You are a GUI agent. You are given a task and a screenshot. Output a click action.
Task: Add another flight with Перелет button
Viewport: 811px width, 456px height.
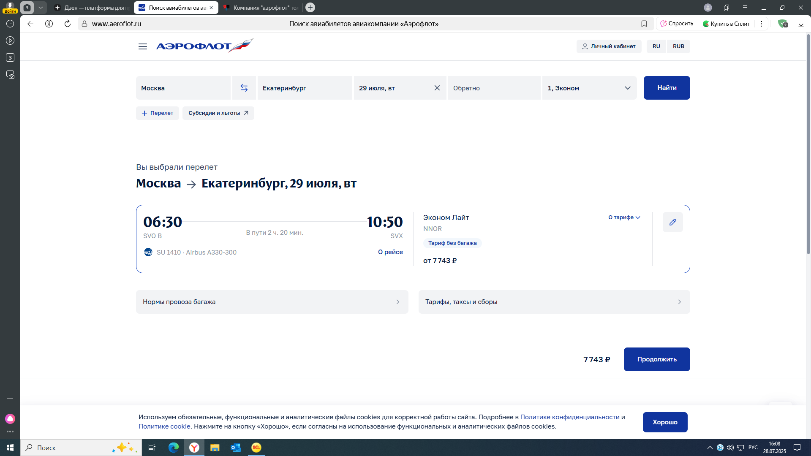click(158, 113)
